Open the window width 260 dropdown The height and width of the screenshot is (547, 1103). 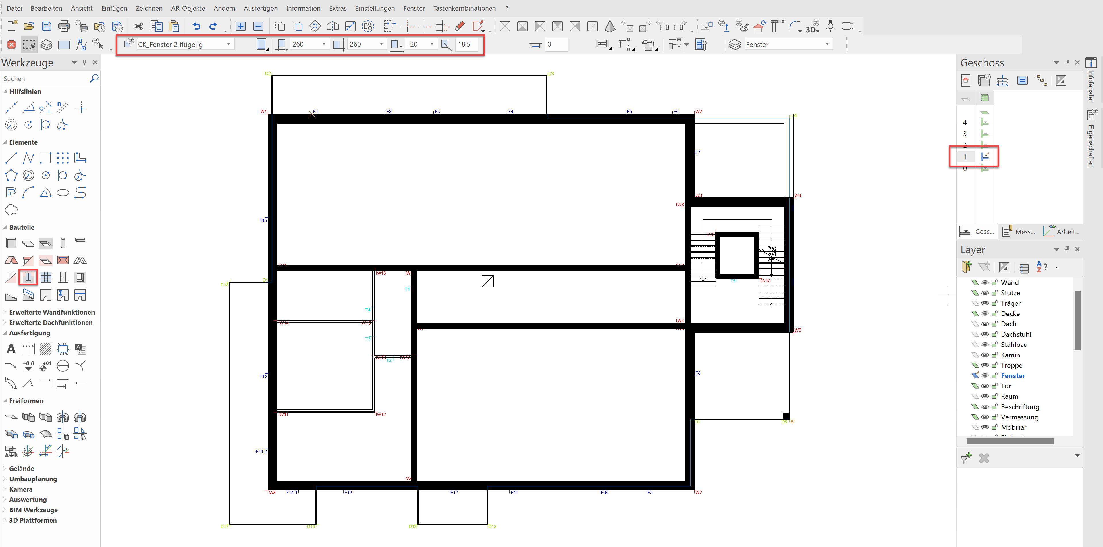324,44
